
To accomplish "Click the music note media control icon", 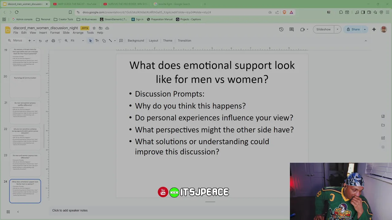I will click(357, 12).
